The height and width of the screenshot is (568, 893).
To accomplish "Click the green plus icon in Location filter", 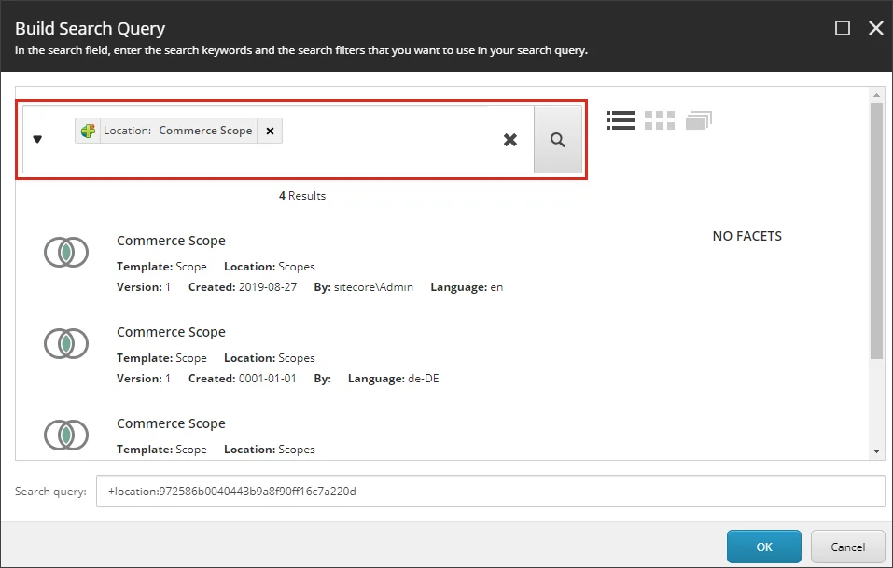I will [x=88, y=131].
